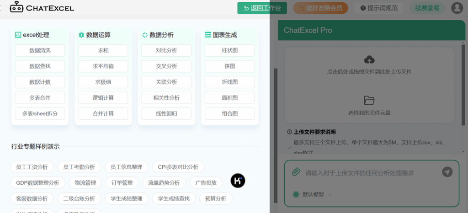Send message with paper plane icon
The width and height of the screenshot is (468, 213).
point(447,172)
